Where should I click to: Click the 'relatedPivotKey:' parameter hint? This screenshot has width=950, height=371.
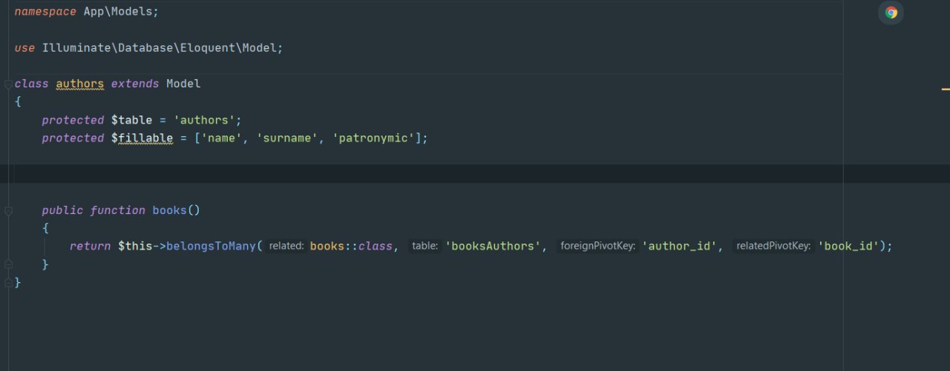[x=773, y=246]
